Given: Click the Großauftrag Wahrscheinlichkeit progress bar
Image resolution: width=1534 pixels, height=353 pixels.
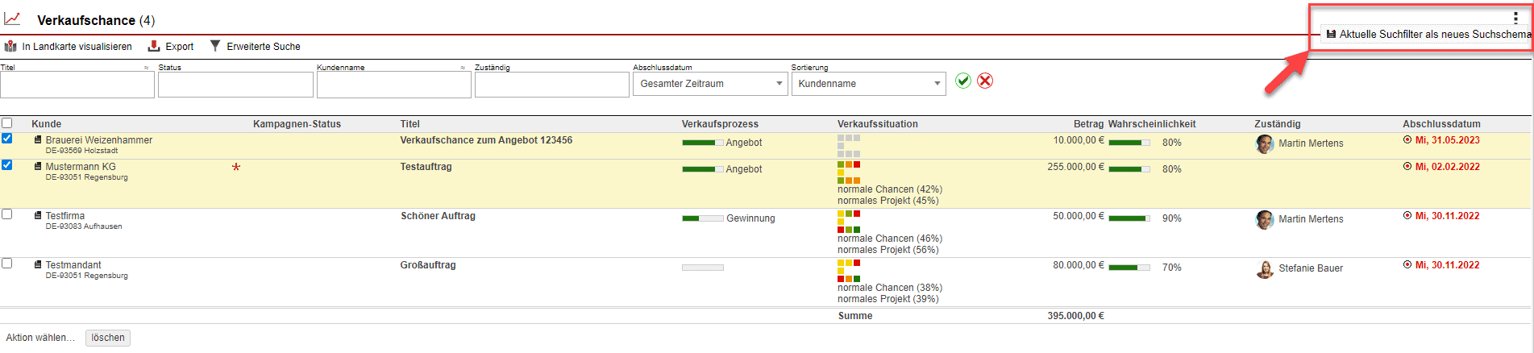Looking at the screenshot, I should (1129, 268).
